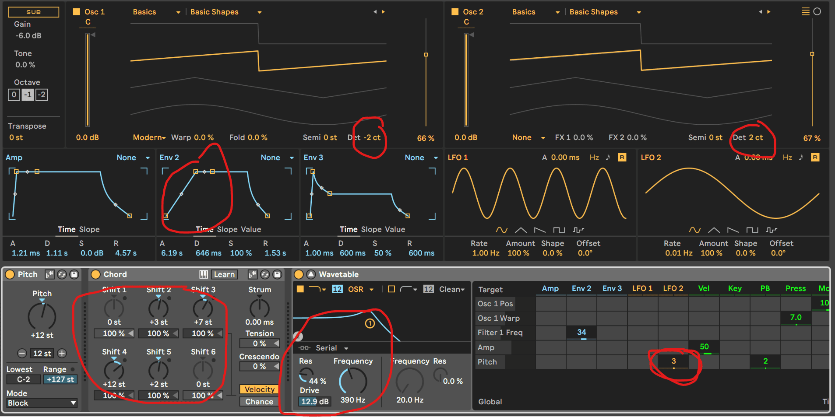Screen dimensions: 835x417
Task: Click the note icon to sync LFO 1
Action: pyautogui.click(x=609, y=157)
